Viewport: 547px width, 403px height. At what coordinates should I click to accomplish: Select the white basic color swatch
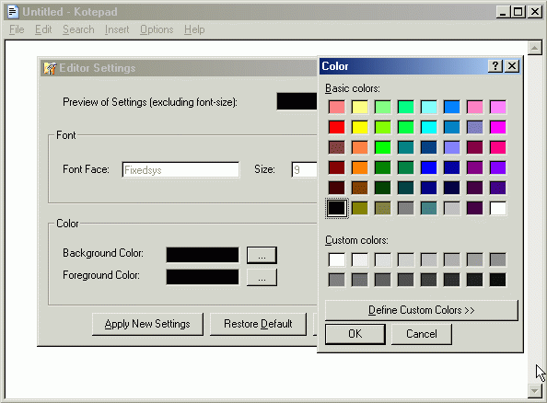tap(498, 208)
